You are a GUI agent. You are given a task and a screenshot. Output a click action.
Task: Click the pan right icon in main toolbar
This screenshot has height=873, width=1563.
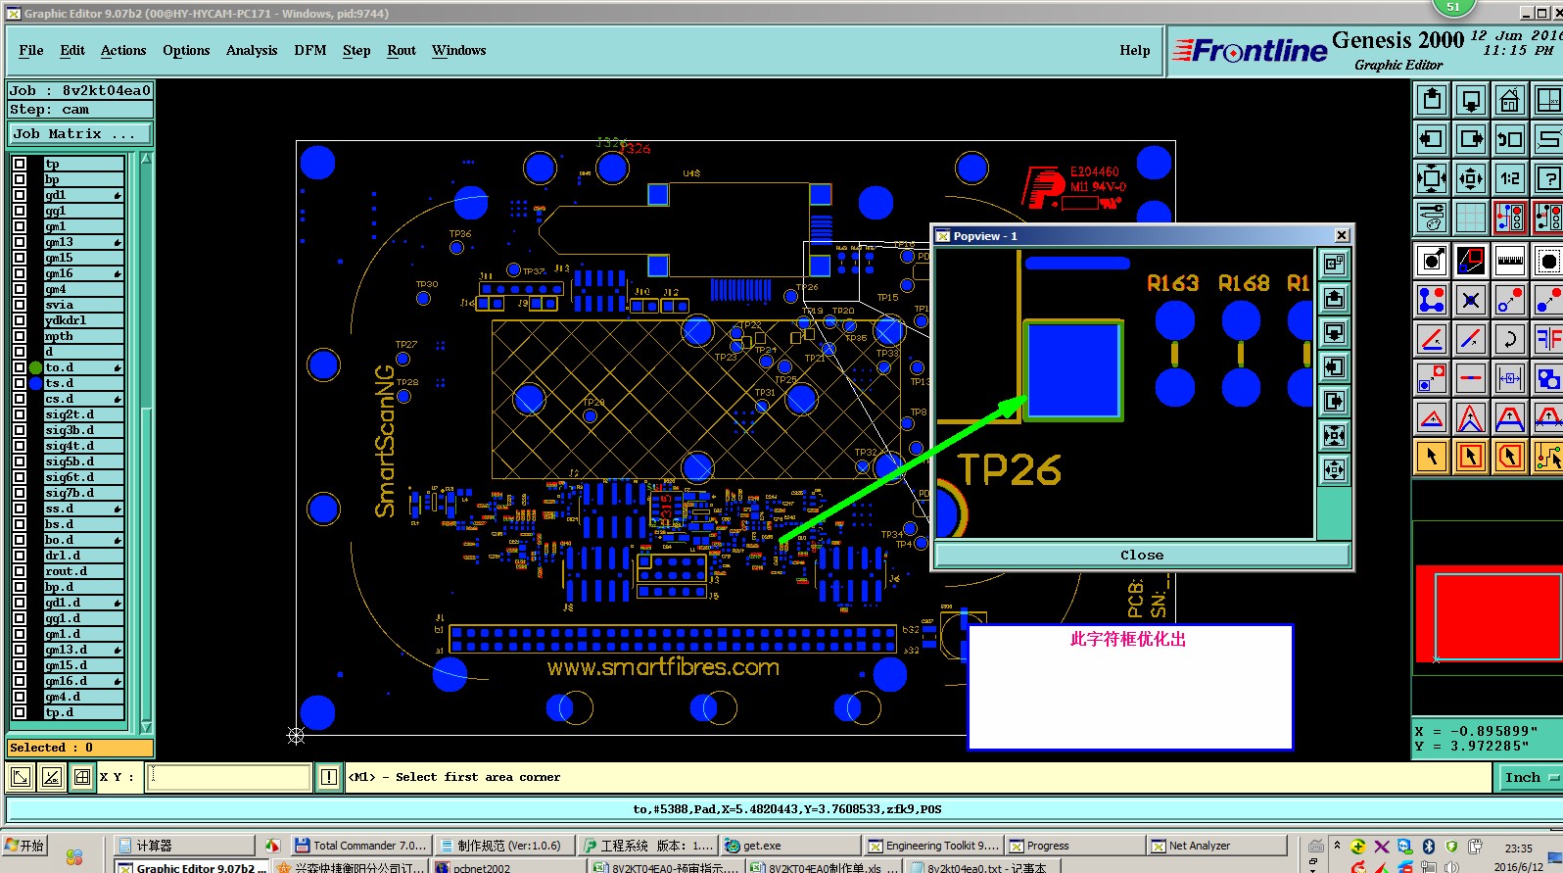pyautogui.click(x=1471, y=139)
